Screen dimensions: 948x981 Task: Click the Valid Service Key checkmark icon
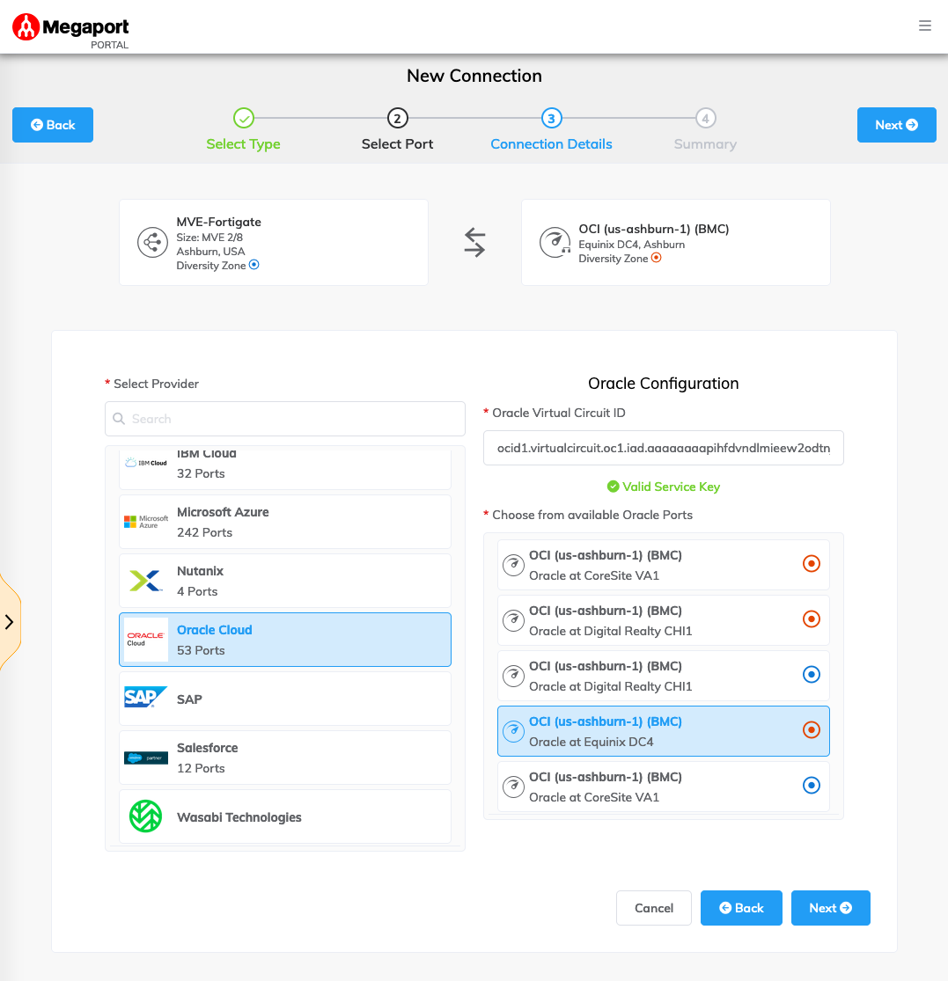click(x=614, y=487)
